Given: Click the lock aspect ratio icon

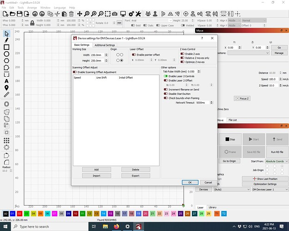Looking at the screenshot, I should (32, 23).
